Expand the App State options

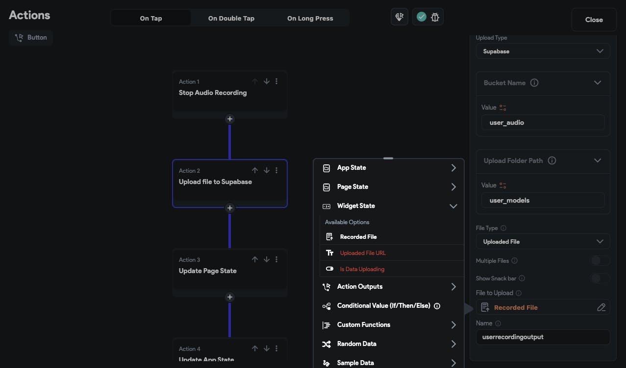click(453, 168)
